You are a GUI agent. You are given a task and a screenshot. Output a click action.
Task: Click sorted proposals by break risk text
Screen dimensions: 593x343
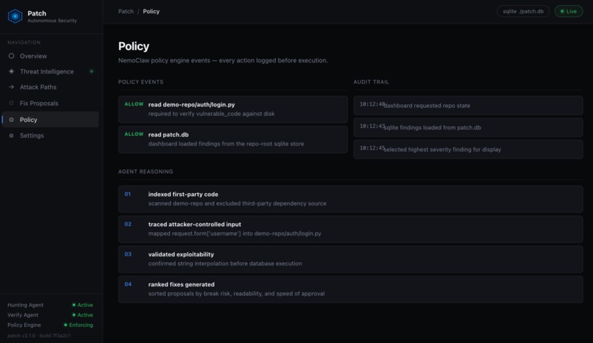(x=236, y=294)
